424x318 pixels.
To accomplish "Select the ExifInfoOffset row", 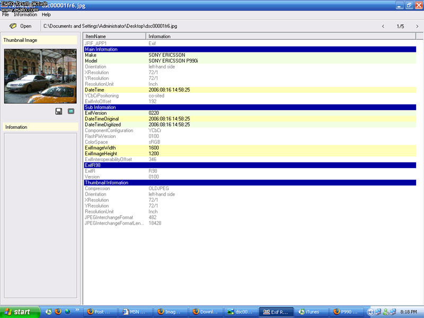I will point(250,101).
